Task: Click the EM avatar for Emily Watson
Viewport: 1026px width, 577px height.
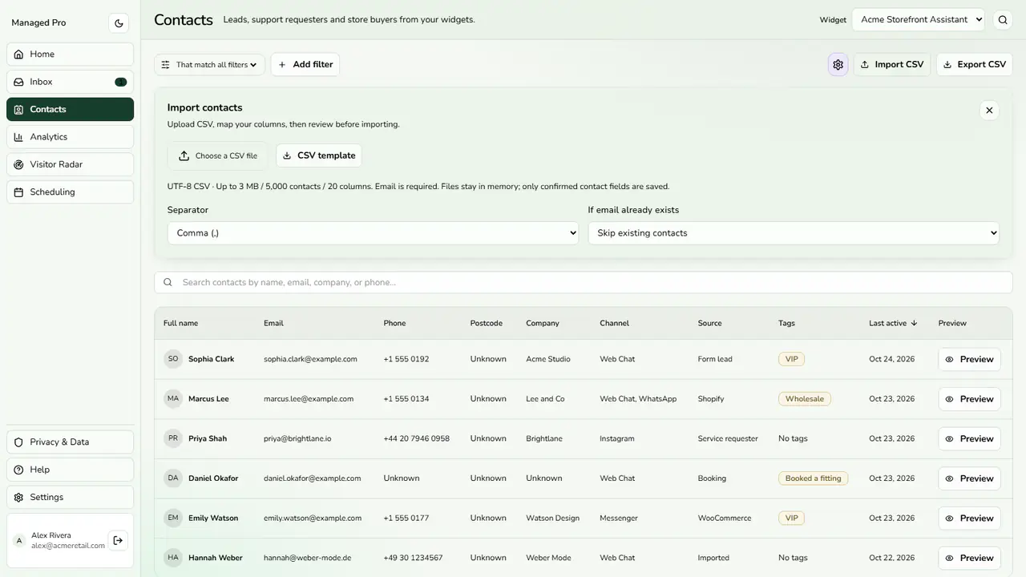Action: (x=173, y=518)
